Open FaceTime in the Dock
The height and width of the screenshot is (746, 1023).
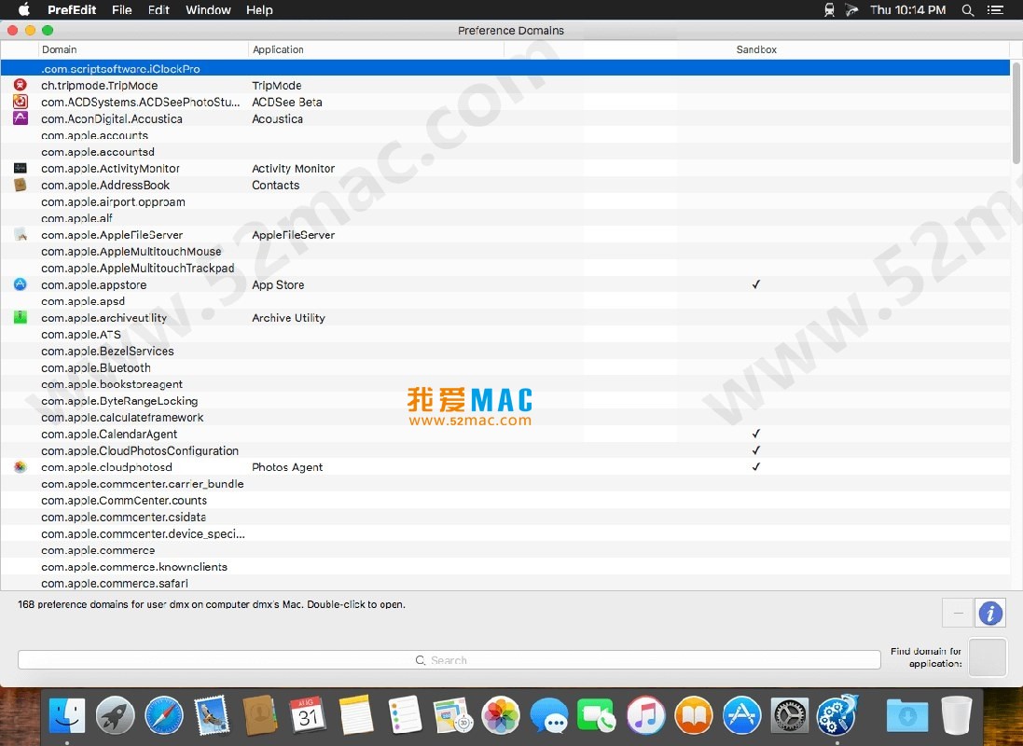pyautogui.click(x=596, y=716)
